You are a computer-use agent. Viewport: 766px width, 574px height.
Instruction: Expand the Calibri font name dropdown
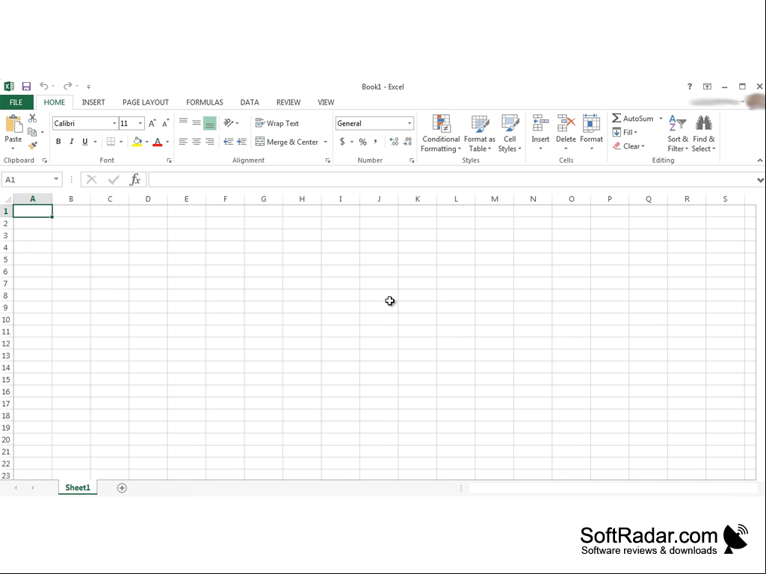(x=114, y=123)
